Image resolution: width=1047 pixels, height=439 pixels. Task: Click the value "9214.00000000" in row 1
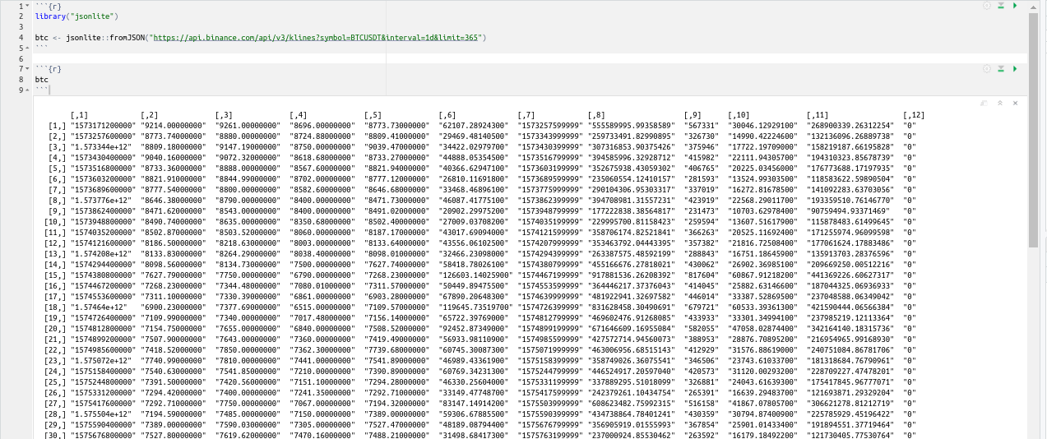[x=173, y=126]
